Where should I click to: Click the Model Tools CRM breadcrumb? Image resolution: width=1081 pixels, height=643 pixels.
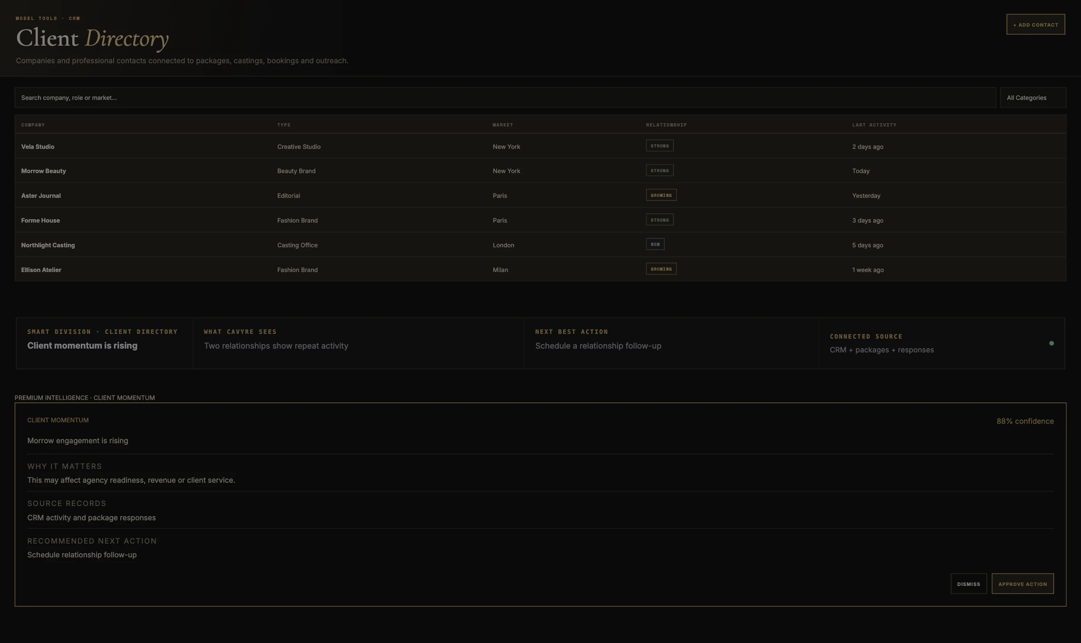[x=48, y=18]
